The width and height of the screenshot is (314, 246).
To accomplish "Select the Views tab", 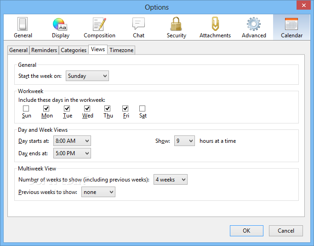I will pyautogui.click(x=98, y=49).
